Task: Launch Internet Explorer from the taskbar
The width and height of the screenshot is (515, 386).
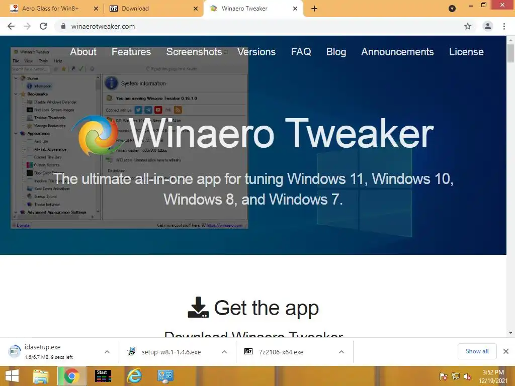Action: (x=134, y=376)
